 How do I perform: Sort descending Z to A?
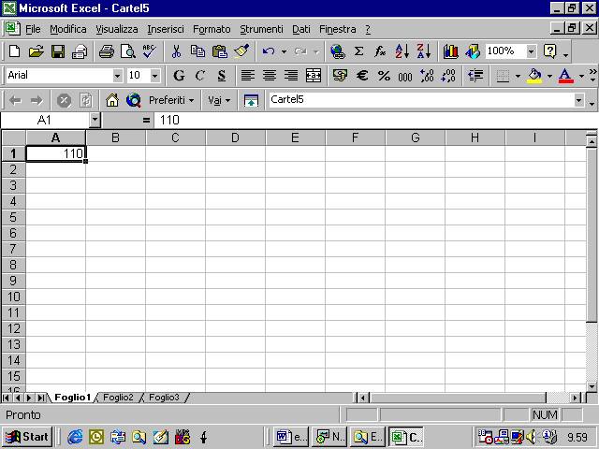424,51
